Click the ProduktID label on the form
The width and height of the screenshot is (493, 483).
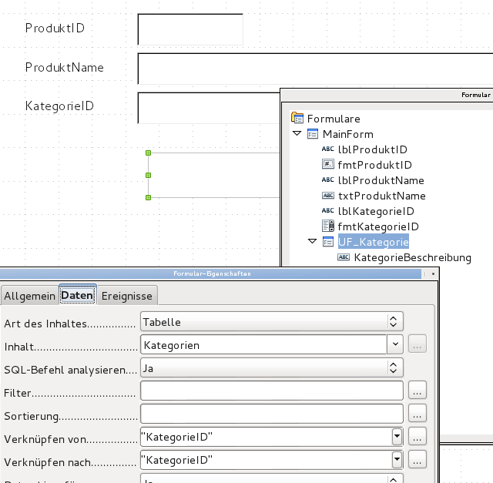point(55,28)
